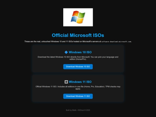Click the Download Windows 11 ISO button

(78, 96)
